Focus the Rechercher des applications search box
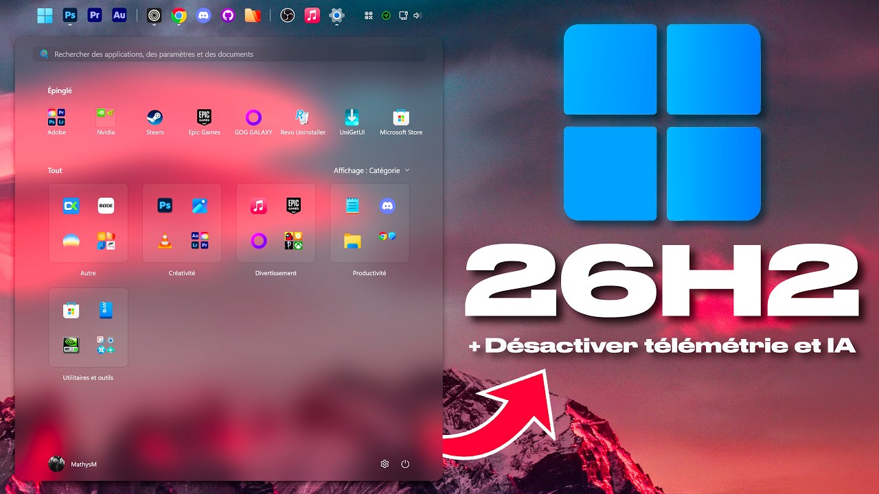 [x=228, y=54]
